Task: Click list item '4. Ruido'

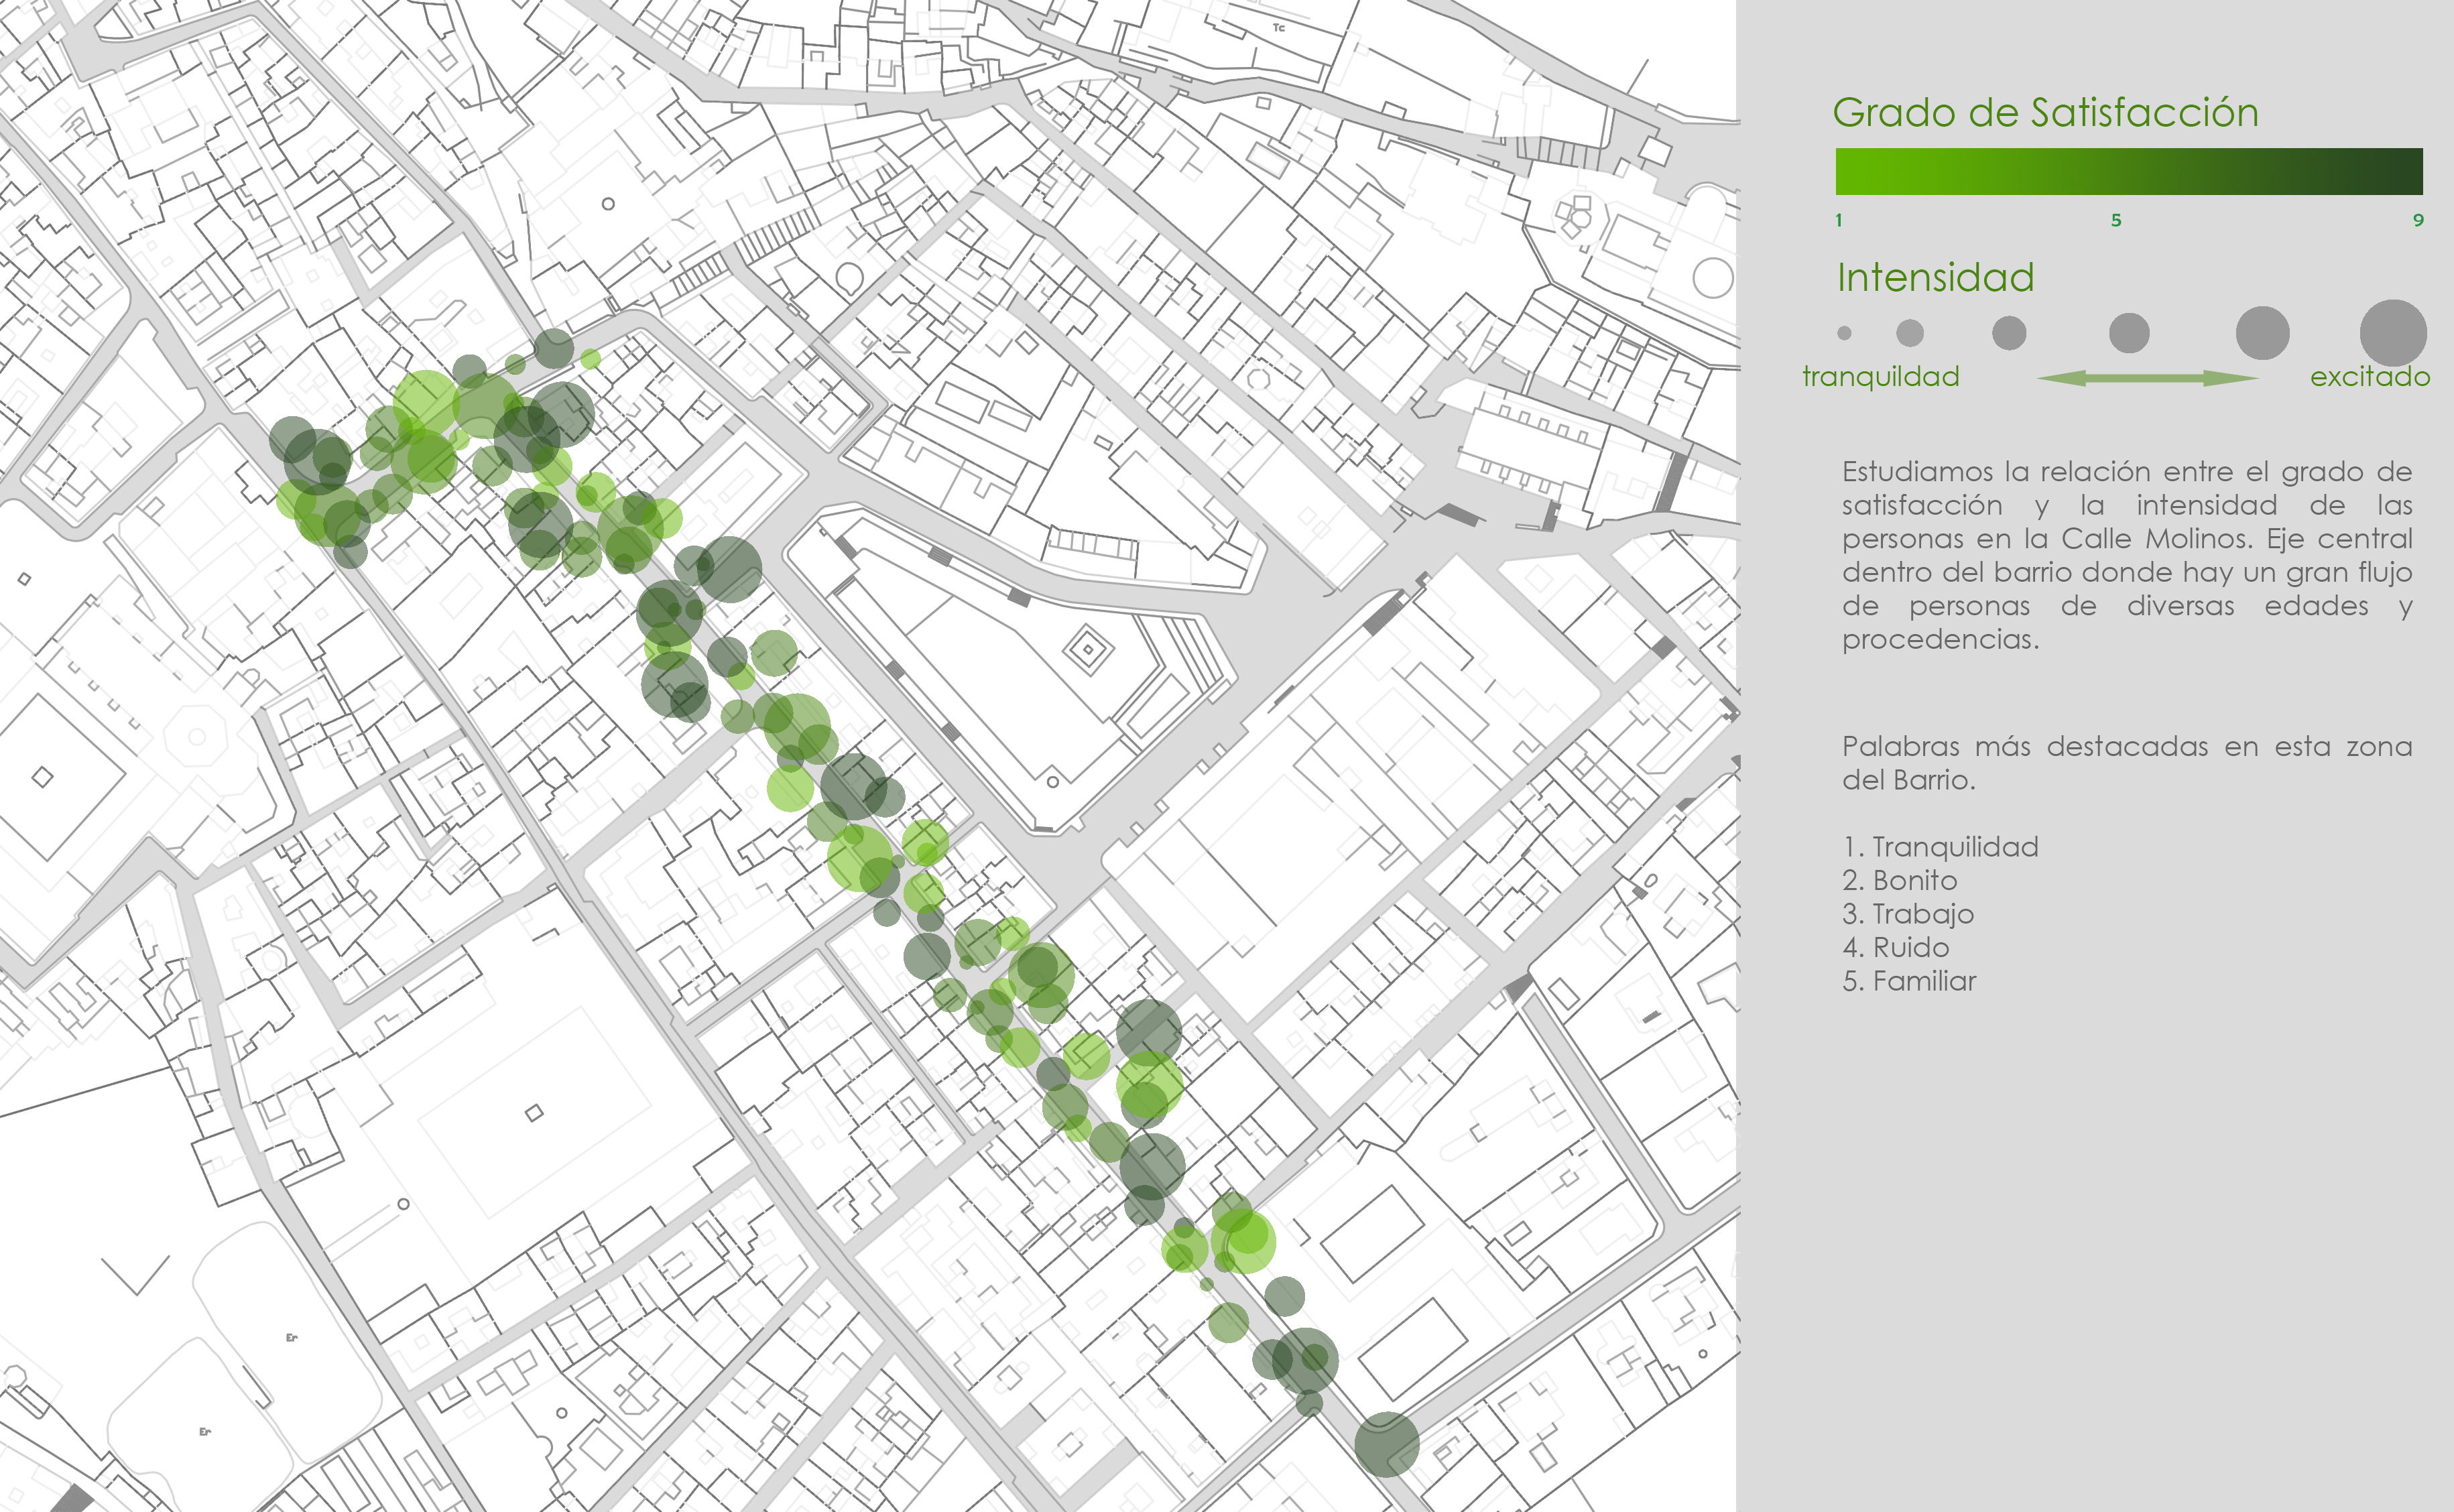Action: (1895, 947)
